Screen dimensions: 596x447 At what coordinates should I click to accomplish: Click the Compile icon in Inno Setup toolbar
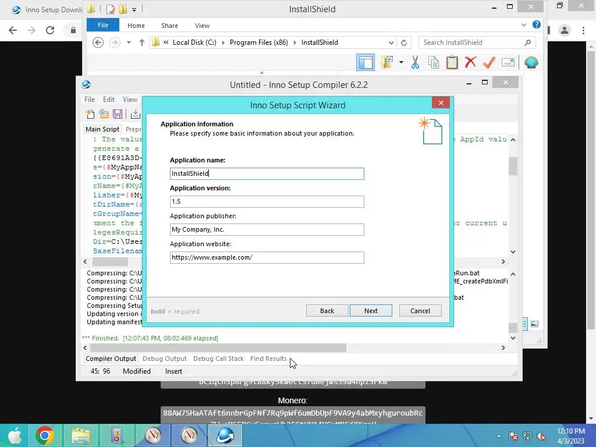point(135,114)
